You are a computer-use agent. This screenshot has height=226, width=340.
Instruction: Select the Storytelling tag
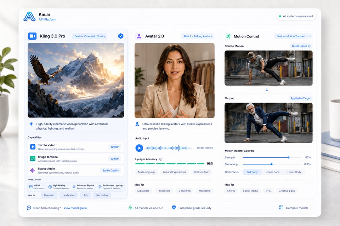click(102, 195)
